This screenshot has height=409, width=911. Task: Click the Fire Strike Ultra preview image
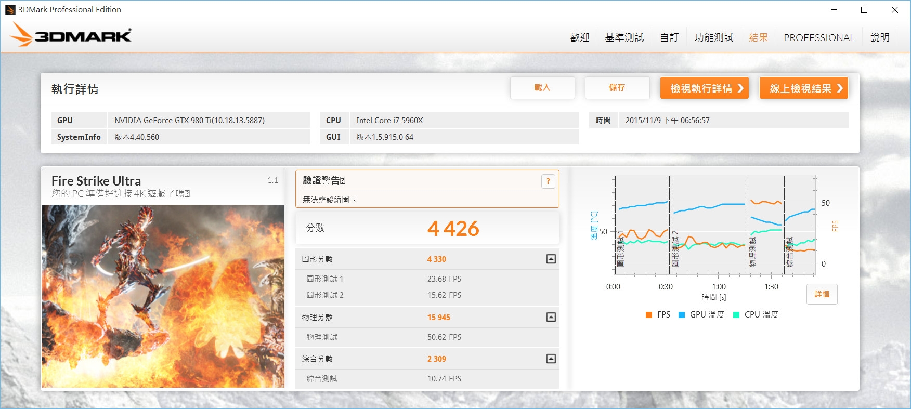tap(163, 296)
